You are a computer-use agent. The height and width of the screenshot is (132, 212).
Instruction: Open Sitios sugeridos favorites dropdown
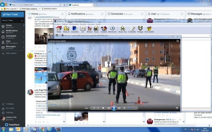[x=11, y=9]
